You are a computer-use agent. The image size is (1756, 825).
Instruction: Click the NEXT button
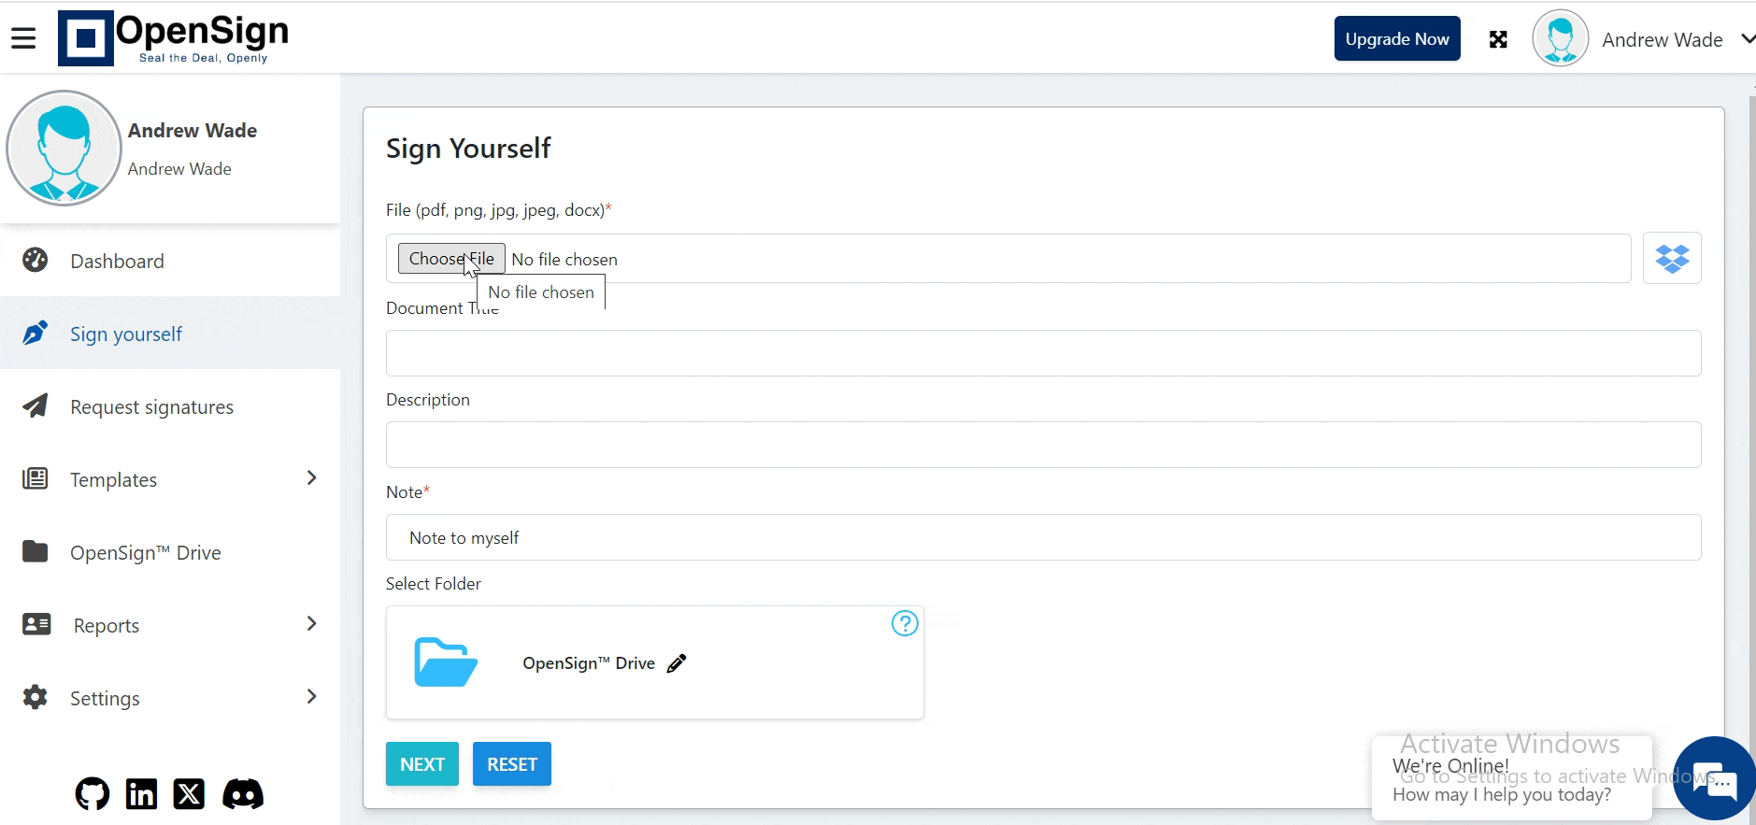click(x=421, y=763)
